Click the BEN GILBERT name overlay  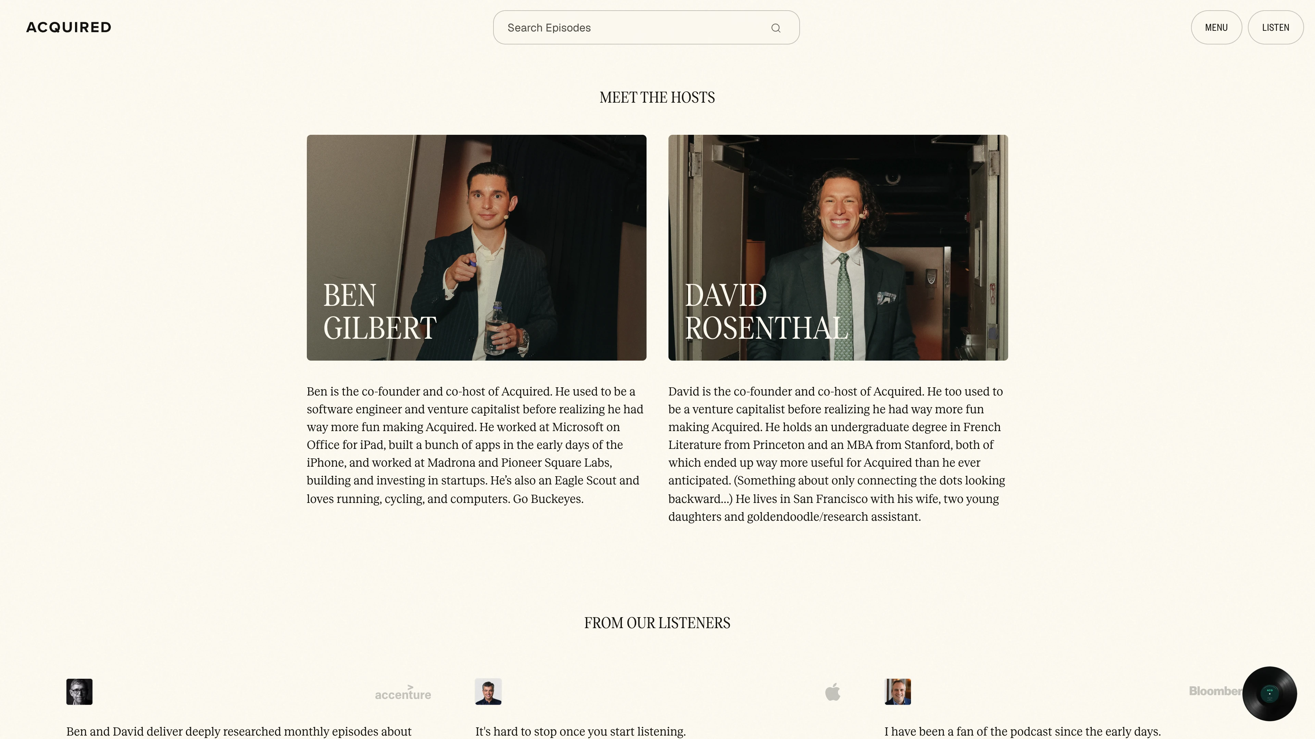click(x=380, y=311)
